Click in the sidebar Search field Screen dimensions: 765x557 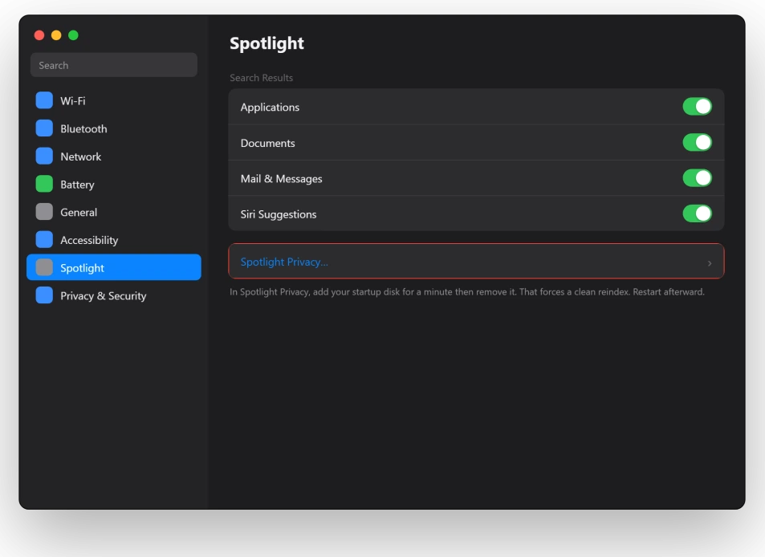[114, 65]
